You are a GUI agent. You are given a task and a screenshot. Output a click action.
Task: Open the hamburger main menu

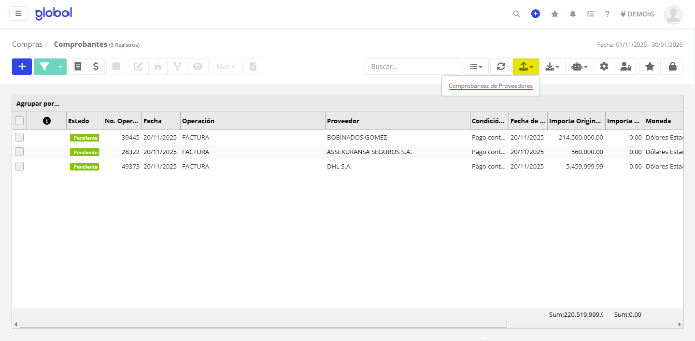tap(18, 14)
